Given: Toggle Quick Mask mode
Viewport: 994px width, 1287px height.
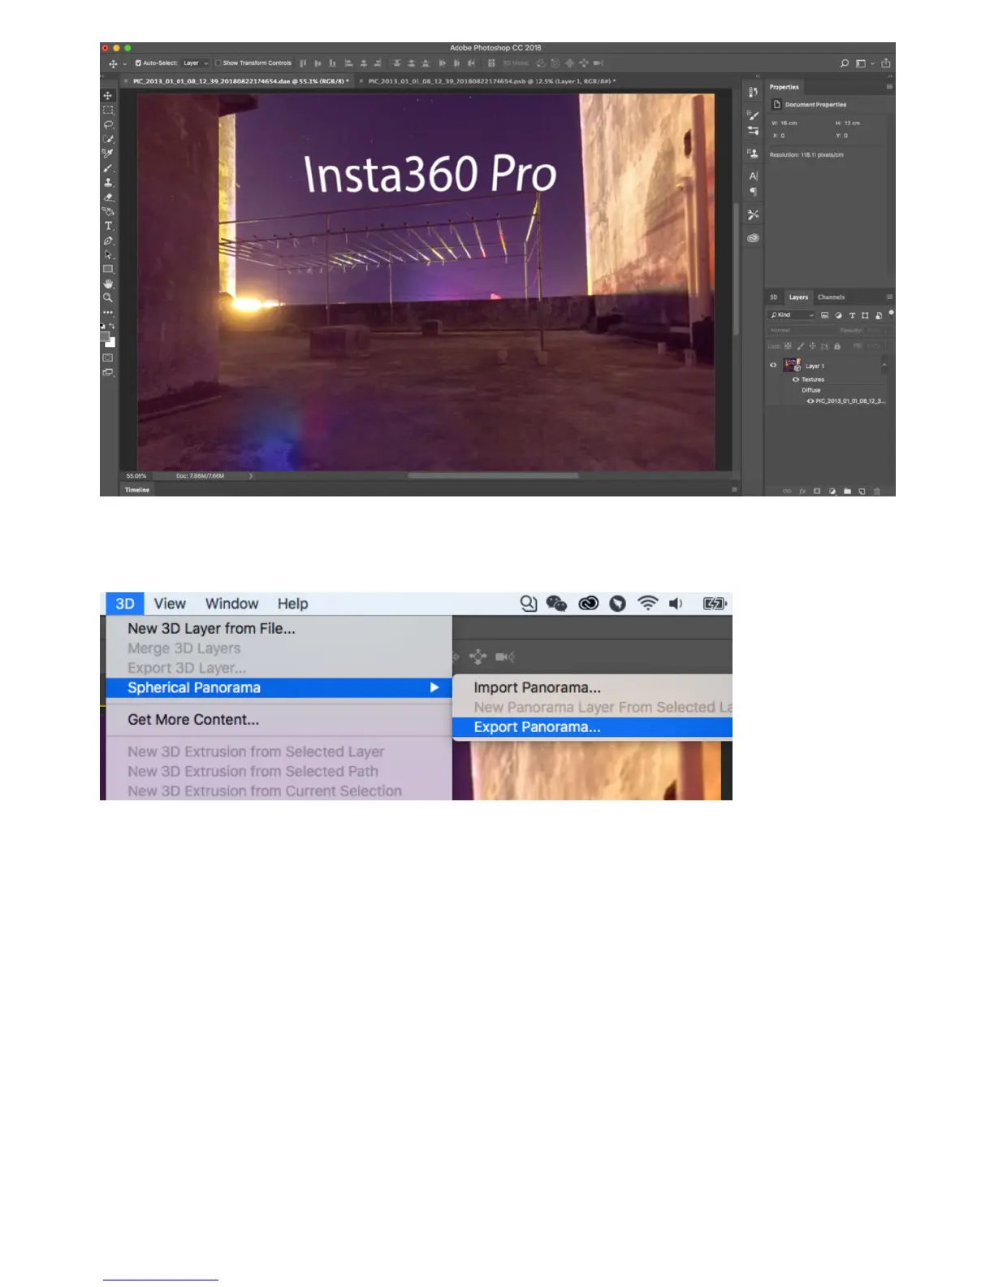Looking at the screenshot, I should (108, 357).
